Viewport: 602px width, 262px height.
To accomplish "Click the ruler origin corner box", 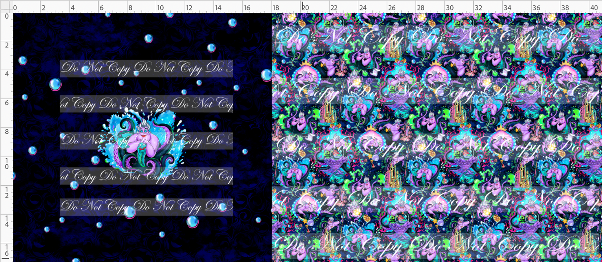I will [x=6, y=6].
